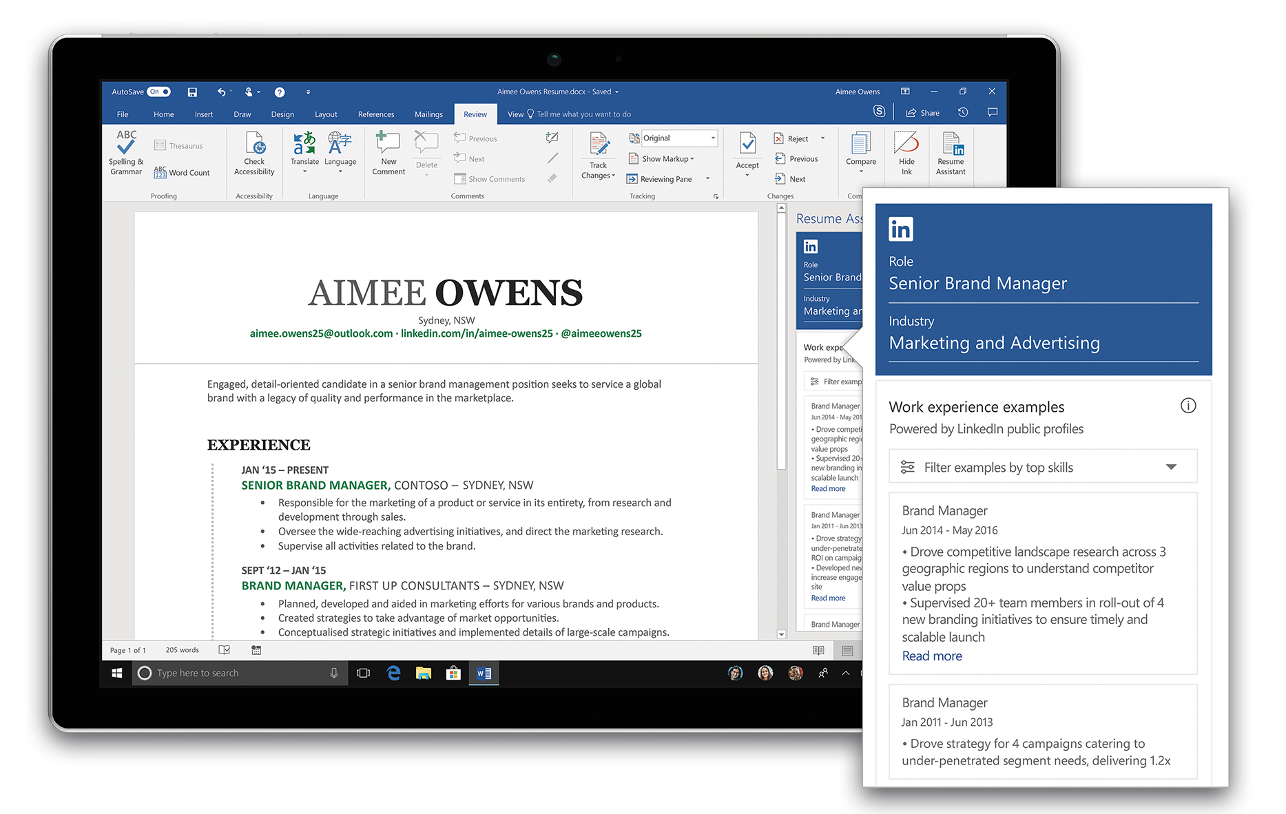Click the Delete comment button
This screenshot has height=814, width=1286.
[x=426, y=153]
